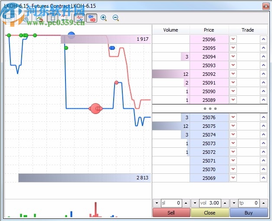The width and height of the screenshot is (272, 221).
Task: Click the red down arrow at price 25093
Action: tap(233, 65)
